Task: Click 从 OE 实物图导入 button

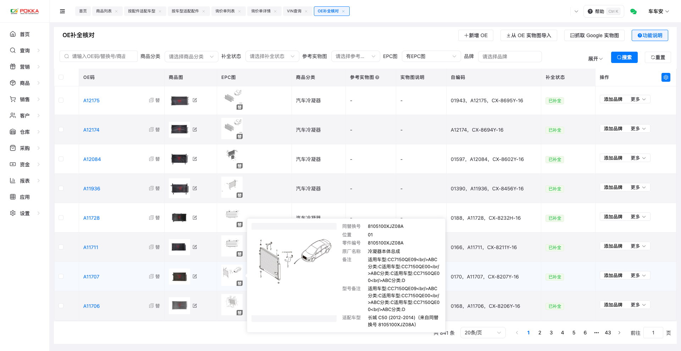Action: tap(529, 35)
